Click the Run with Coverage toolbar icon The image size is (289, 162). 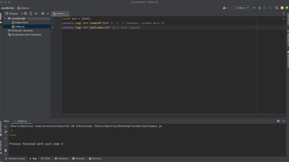(x=265, y=8)
